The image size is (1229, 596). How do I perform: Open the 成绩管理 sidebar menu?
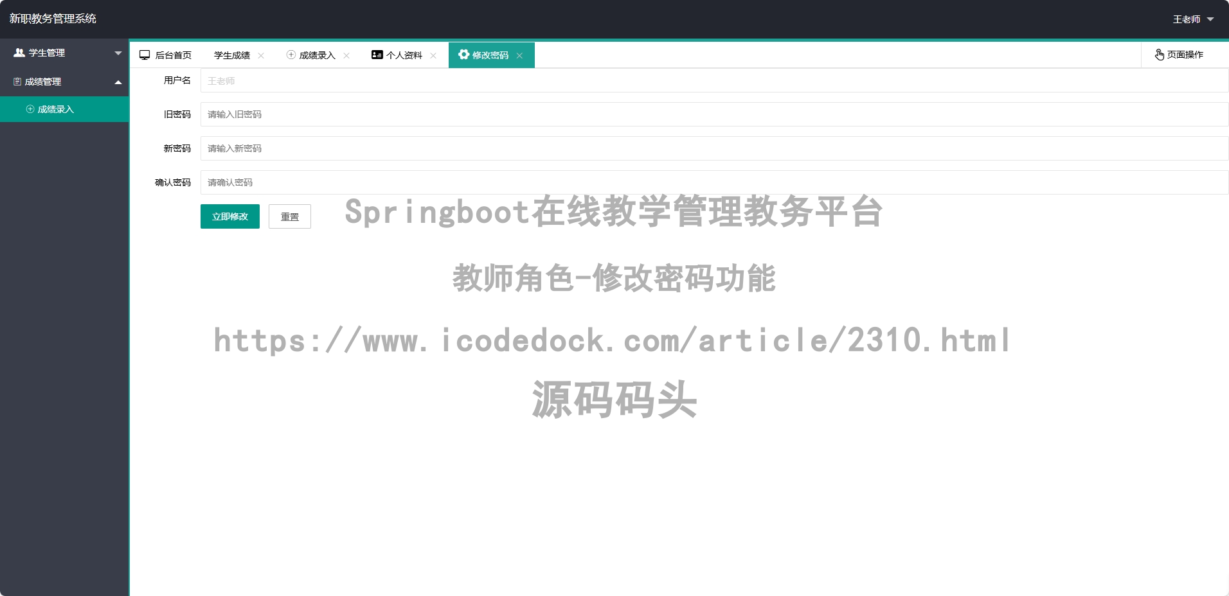pos(64,82)
